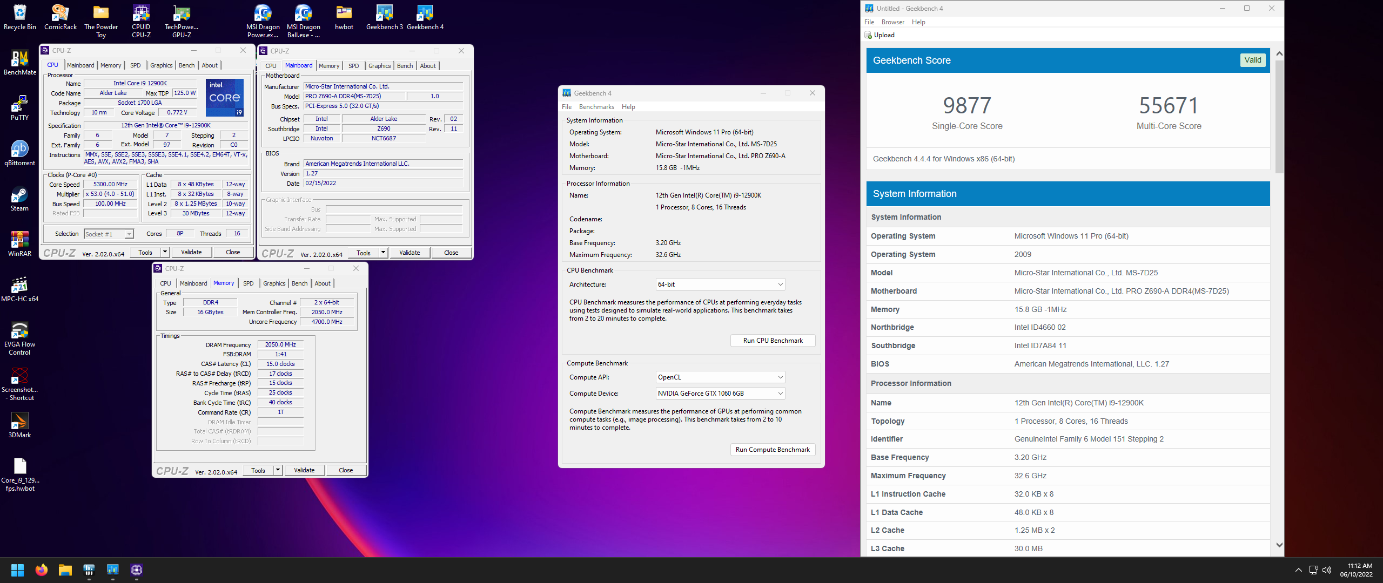This screenshot has height=583, width=1383.
Task: Open Help menu in Untitled Geekbench window
Action: click(918, 22)
